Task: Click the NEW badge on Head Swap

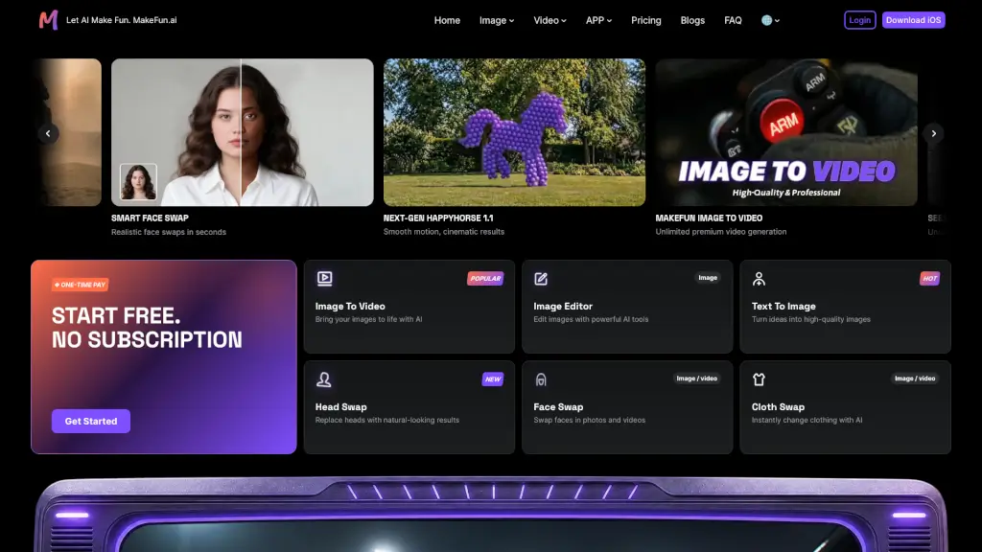Action: tap(493, 379)
